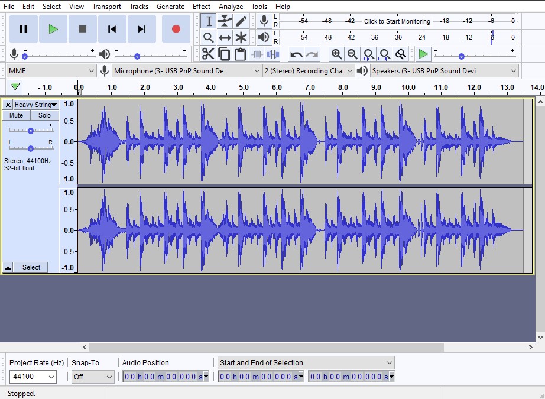The image size is (545, 399).
Task: Open the Generate menu
Action: tap(170, 7)
